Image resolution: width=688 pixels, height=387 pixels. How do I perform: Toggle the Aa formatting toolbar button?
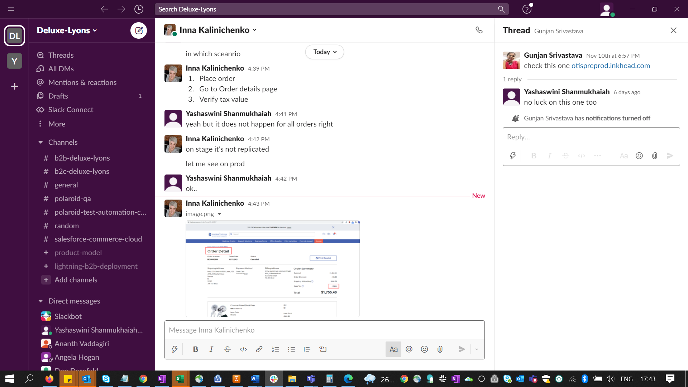[393, 349]
